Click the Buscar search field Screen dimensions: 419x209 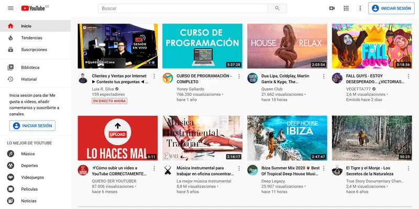183,8
